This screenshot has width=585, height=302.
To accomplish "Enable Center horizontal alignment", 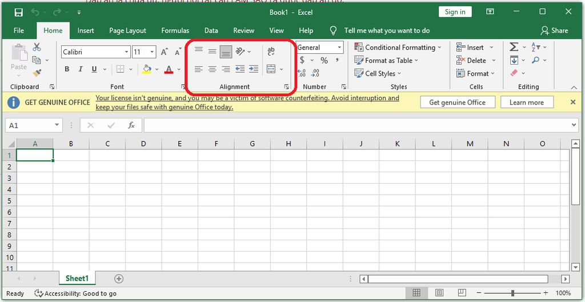I will (212, 69).
